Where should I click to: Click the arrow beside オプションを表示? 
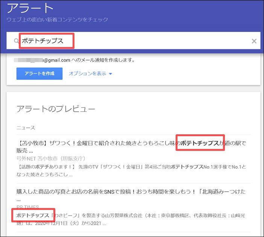coord(111,74)
